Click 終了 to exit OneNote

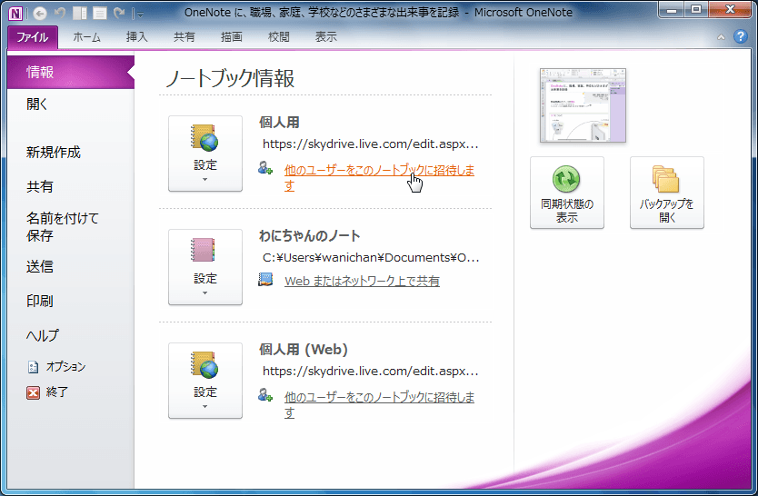tap(47, 392)
